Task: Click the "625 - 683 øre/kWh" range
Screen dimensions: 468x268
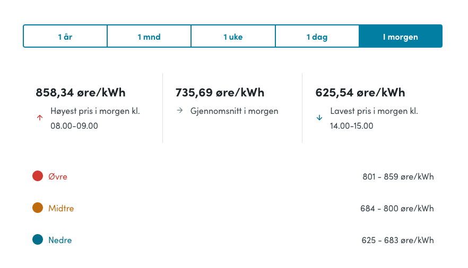Action: pos(397,240)
